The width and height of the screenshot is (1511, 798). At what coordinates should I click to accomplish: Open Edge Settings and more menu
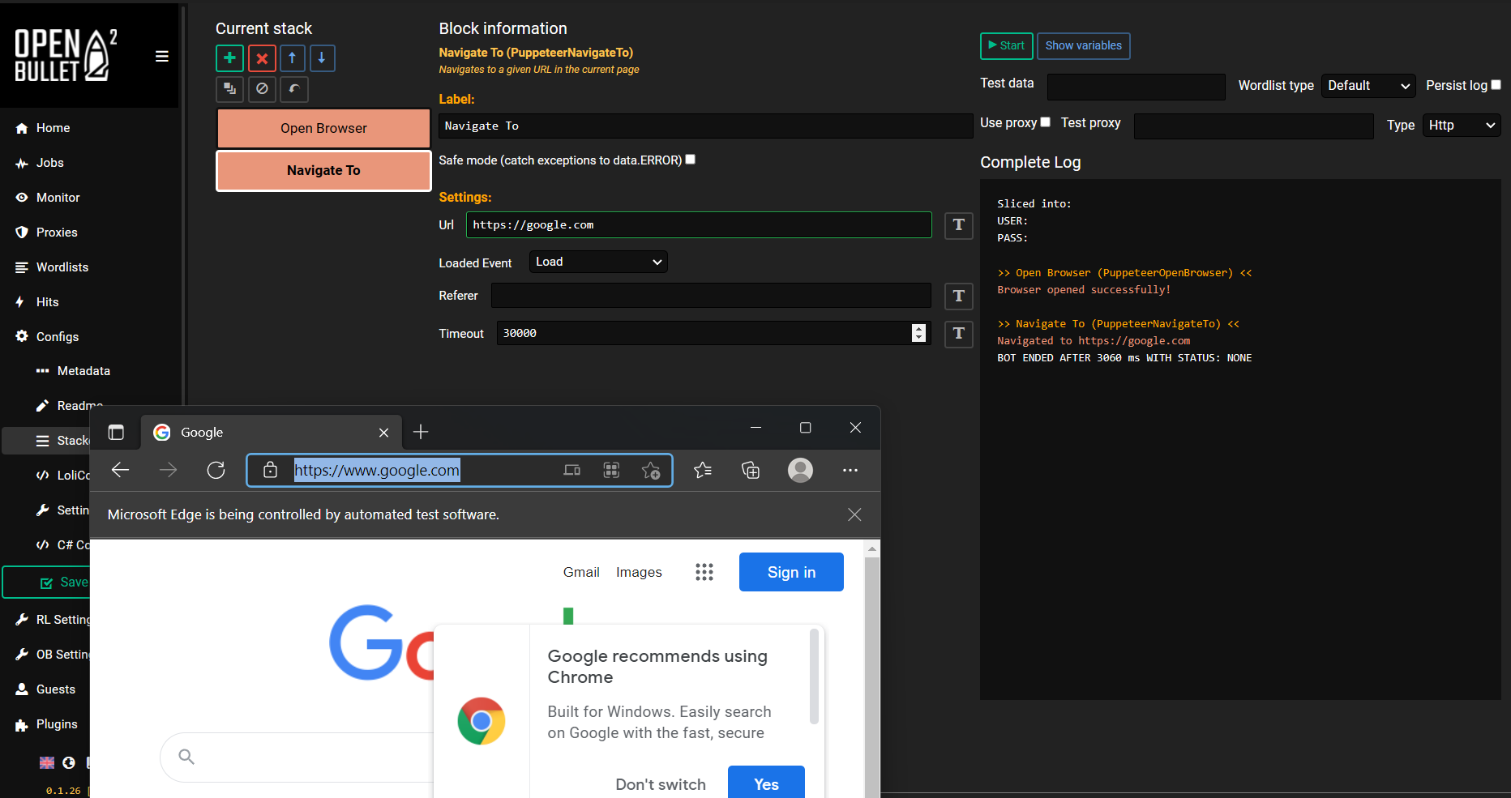(850, 470)
